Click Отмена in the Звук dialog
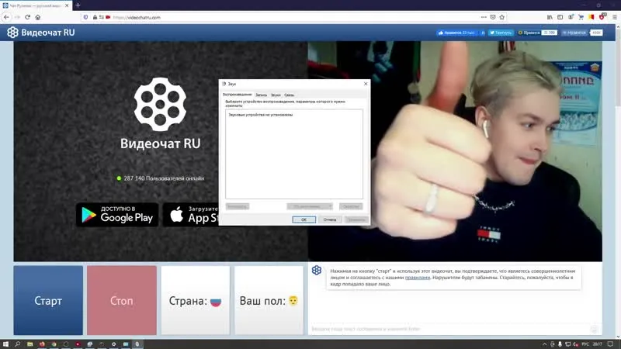The height and width of the screenshot is (349, 621). [329, 219]
